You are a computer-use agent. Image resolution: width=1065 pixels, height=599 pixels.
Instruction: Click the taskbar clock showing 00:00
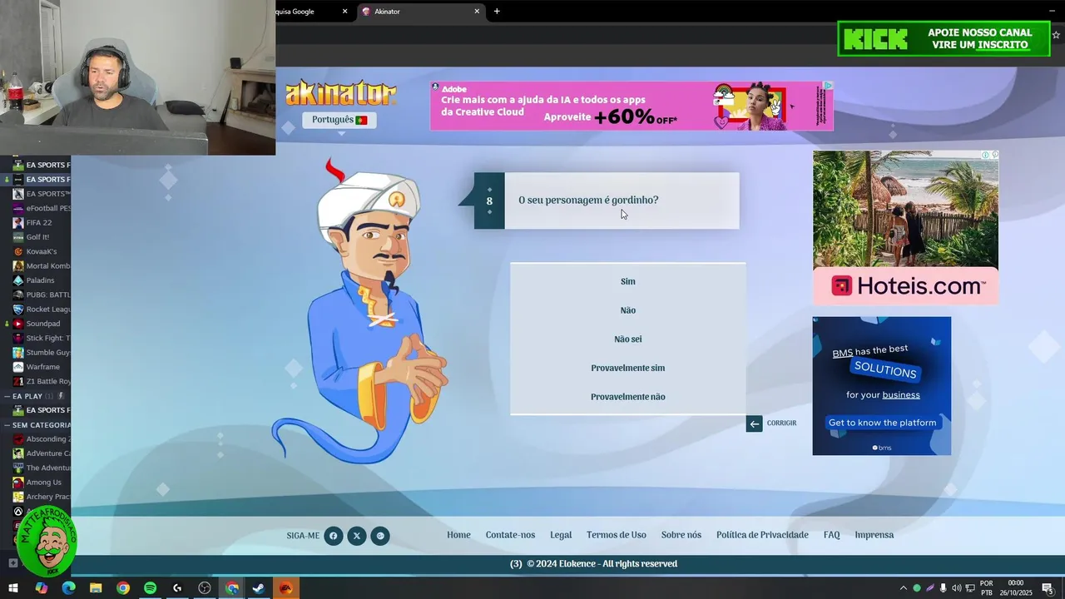(1015, 588)
